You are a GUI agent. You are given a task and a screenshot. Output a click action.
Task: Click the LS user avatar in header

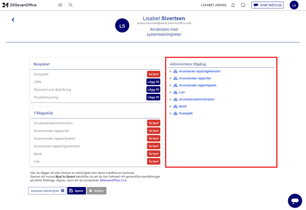tap(294, 5)
